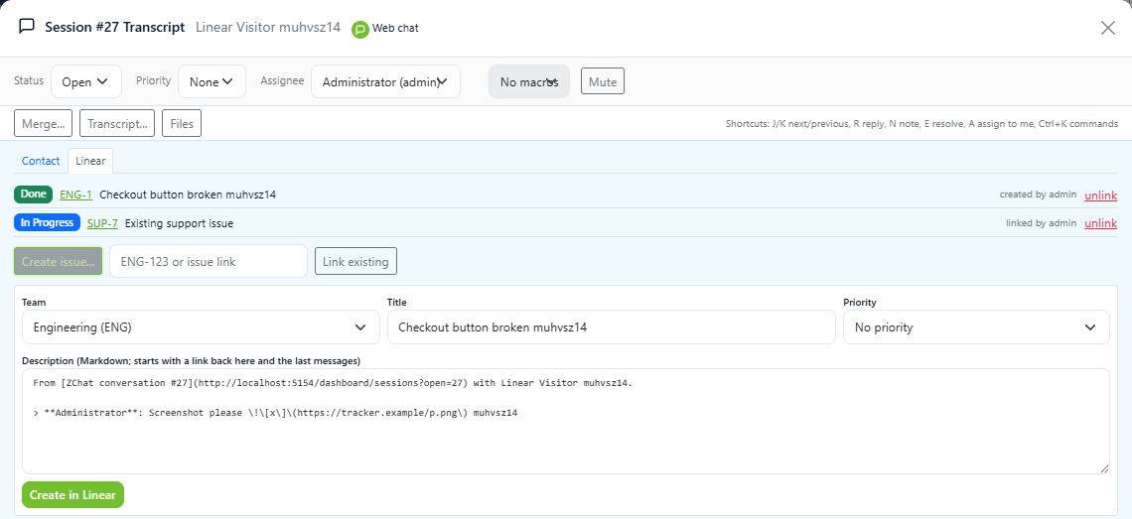Click the Merge... button

tap(44, 123)
